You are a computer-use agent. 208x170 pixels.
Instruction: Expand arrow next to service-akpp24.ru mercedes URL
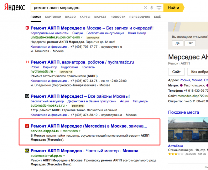pyautogui.click(x=79, y=131)
